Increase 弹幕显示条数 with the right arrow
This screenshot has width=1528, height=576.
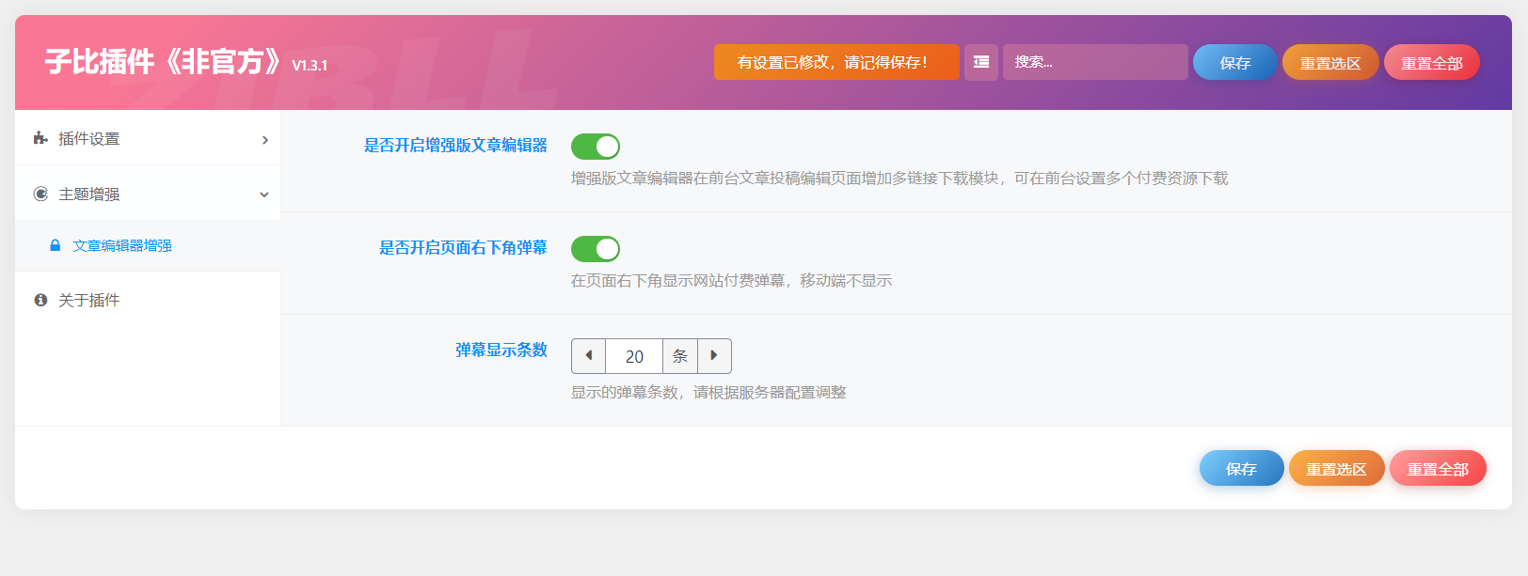[714, 355]
